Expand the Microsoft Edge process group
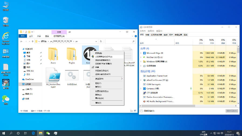Viewport: 242px width, 136px height. 141,53
